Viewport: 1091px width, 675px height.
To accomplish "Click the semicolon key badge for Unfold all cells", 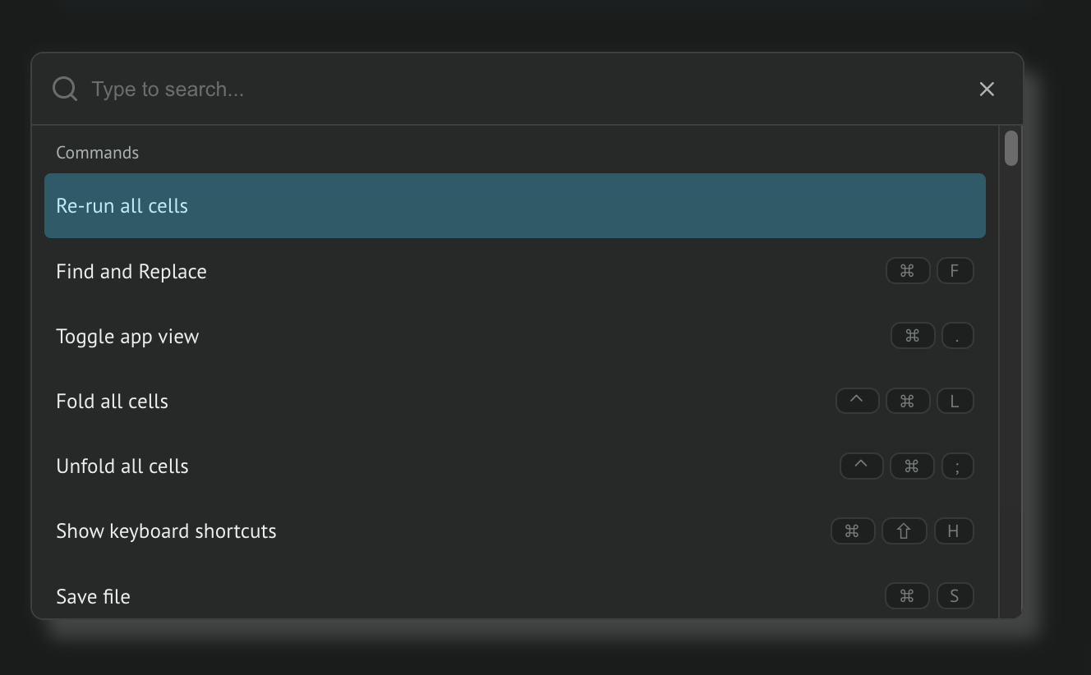I will (x=957, y=466).
